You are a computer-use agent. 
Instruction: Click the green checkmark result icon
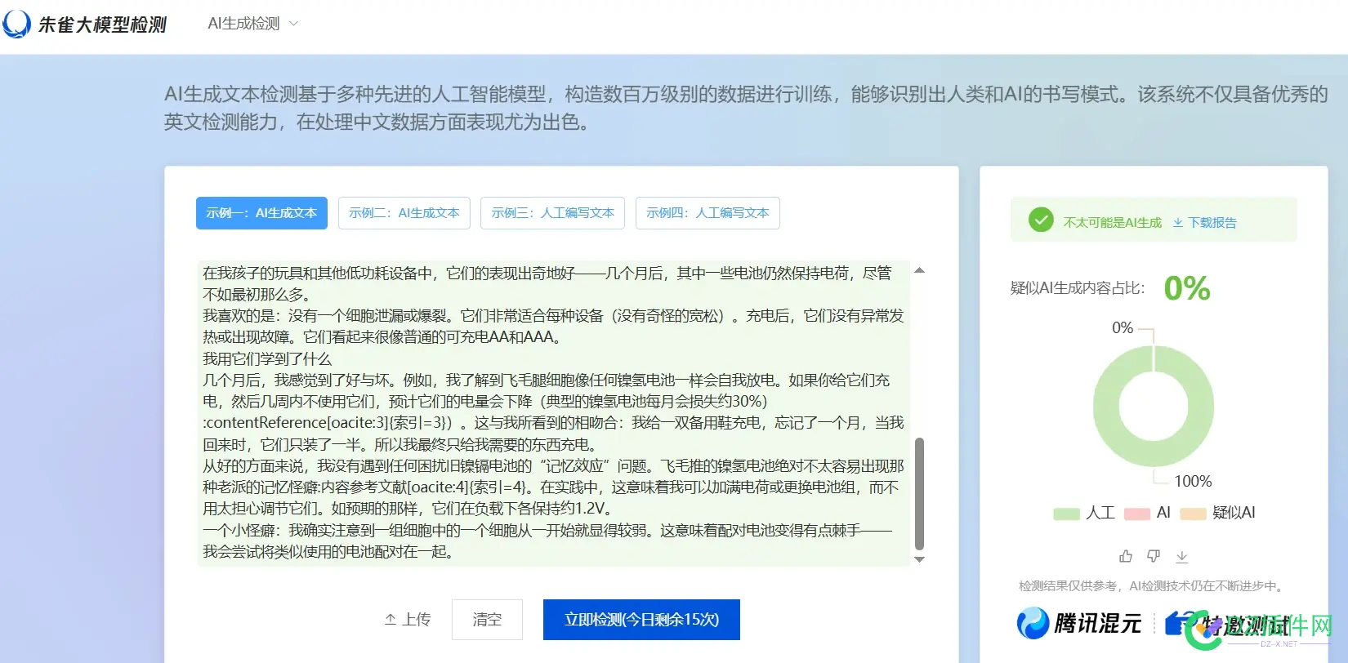[x=1041, y=220]
